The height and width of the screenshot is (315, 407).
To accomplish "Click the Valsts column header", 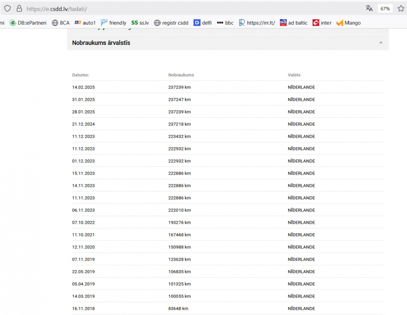I will pyautogui.click(x=294, y=75).
